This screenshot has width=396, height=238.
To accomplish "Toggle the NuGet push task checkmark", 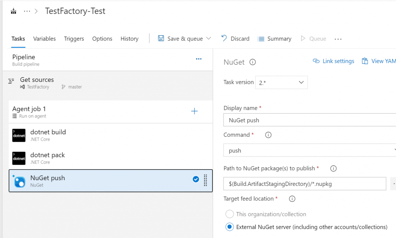I will 196,179.
